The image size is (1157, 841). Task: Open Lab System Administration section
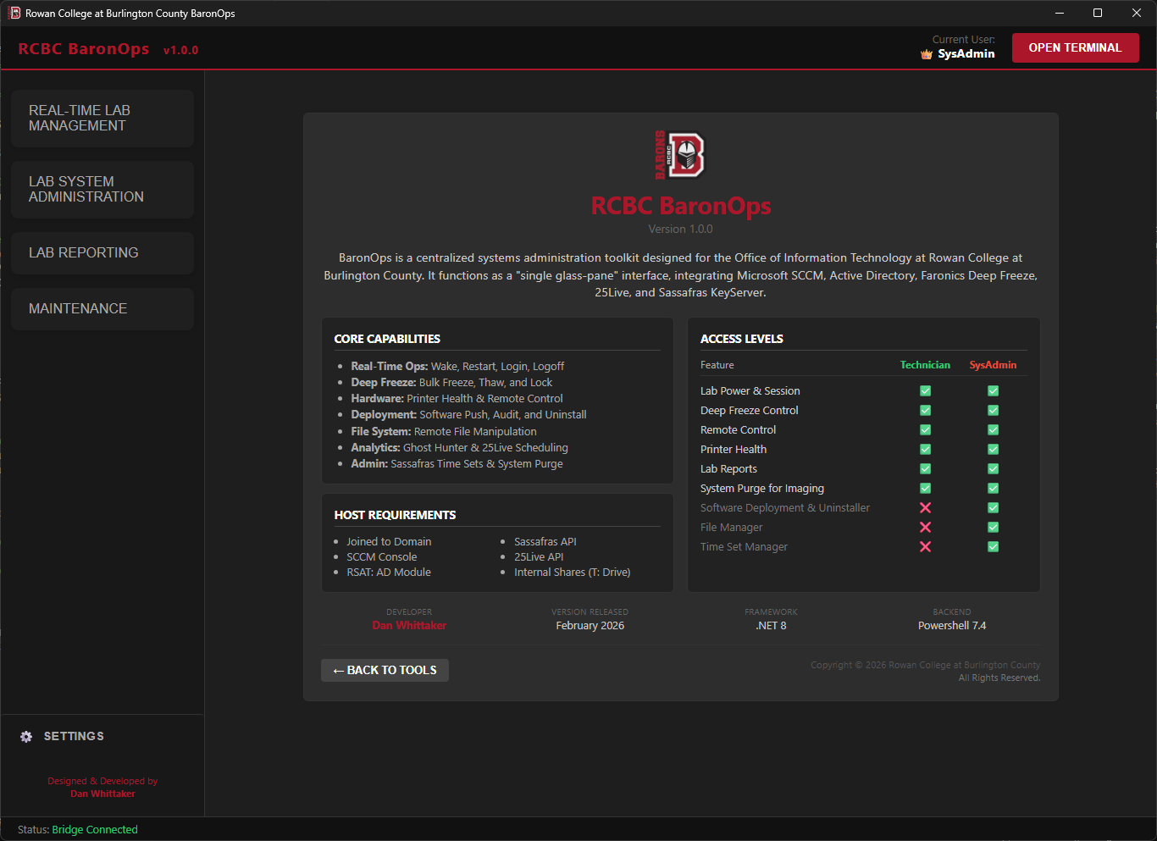pyautogui.click(x=102, y=190)
